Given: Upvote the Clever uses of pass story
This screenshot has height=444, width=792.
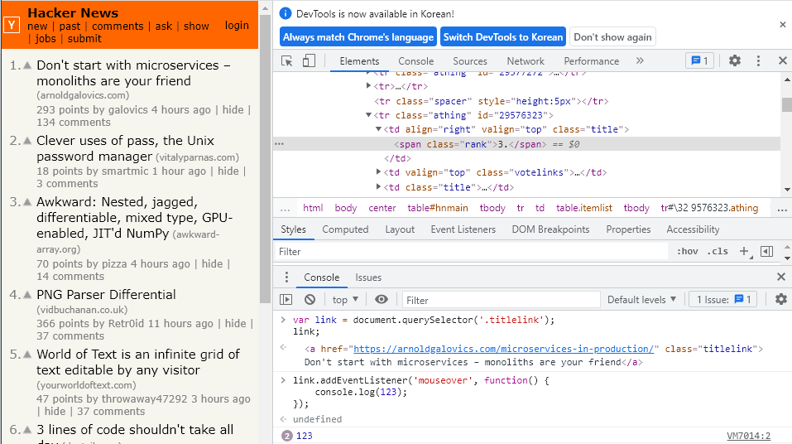Looking at the screenshot, I should click(27, 141).
